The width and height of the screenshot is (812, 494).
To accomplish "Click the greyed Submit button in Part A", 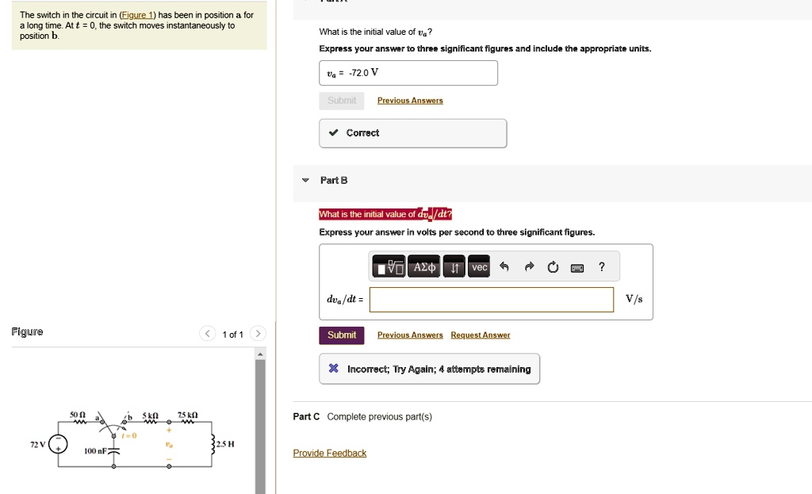I will point(342,101).
